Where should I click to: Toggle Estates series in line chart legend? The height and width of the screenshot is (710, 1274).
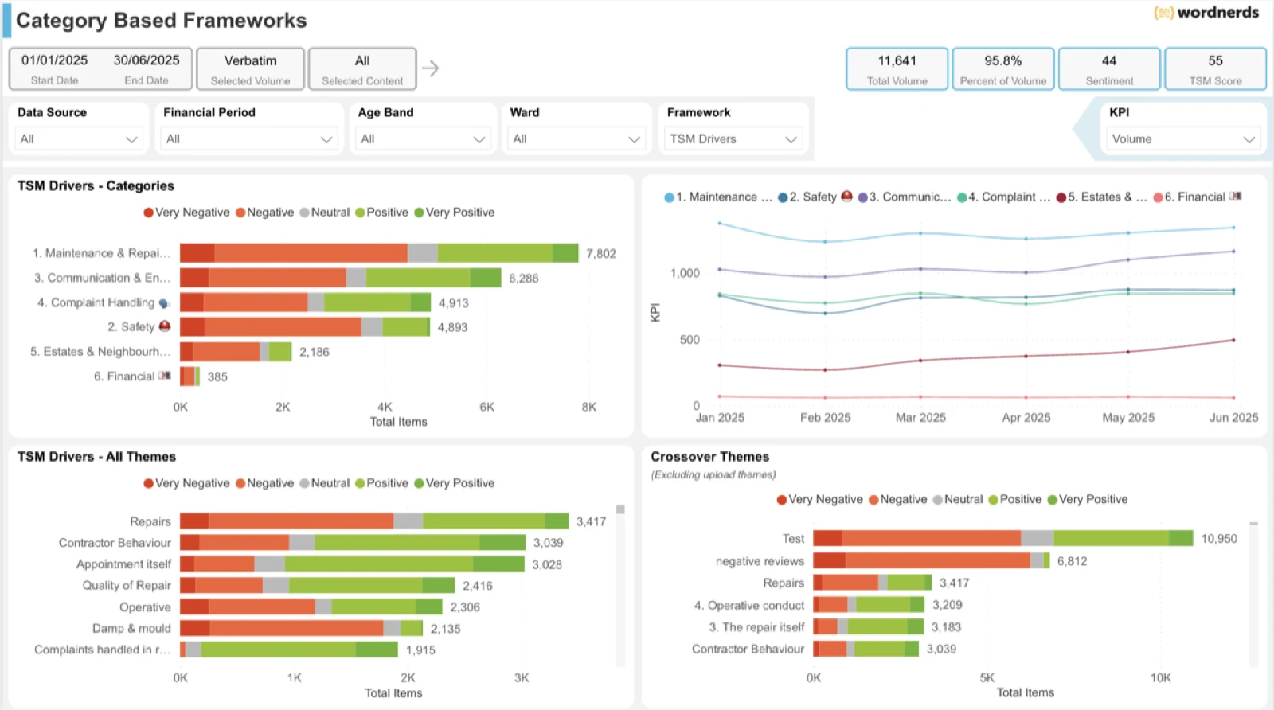[x=1102, y=197]
